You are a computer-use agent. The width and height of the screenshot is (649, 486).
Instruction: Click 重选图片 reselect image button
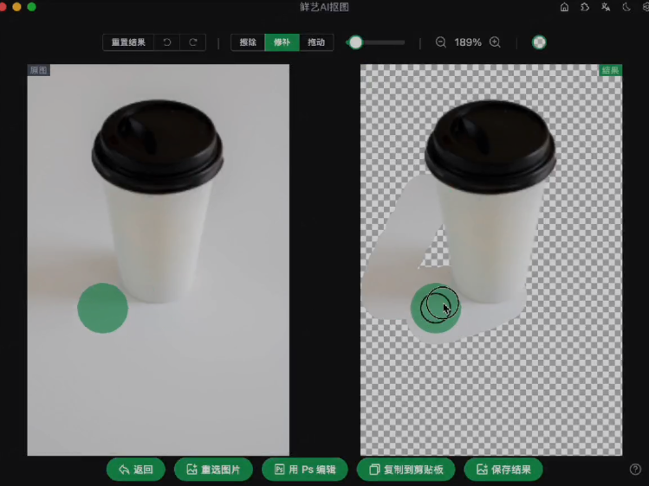click(x=213, y=470)
